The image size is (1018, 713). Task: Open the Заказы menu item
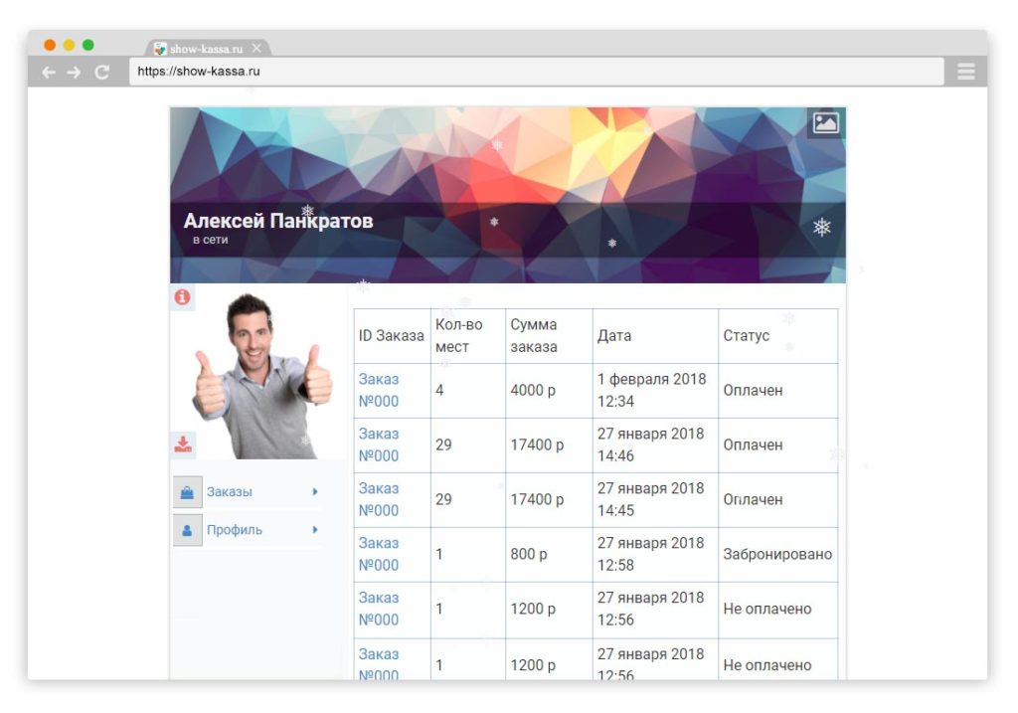tap(248, 491)
